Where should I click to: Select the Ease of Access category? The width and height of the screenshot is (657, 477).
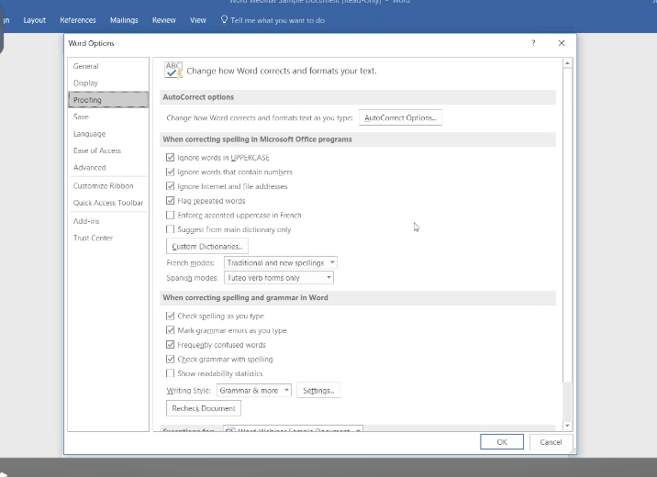(x=108, y=150)
